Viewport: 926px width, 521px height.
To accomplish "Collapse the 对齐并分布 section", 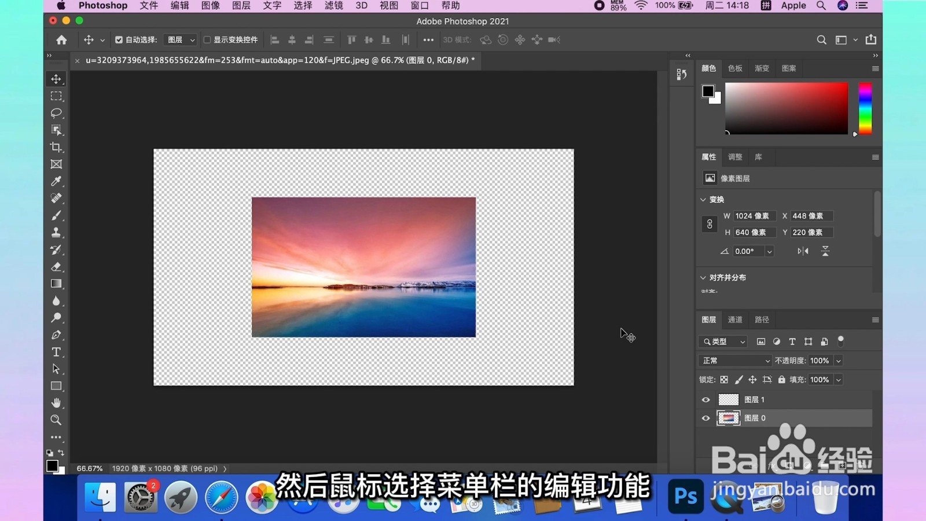I will tap(703, 278).
